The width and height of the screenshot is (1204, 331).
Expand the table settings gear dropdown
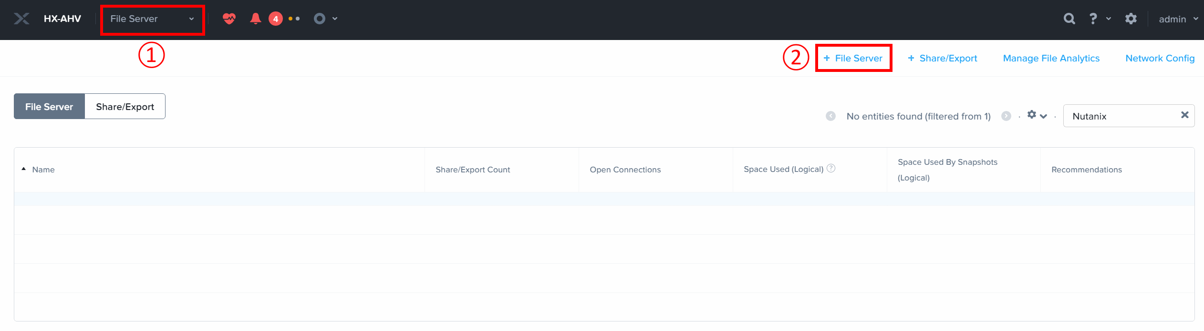(1037, 115)
